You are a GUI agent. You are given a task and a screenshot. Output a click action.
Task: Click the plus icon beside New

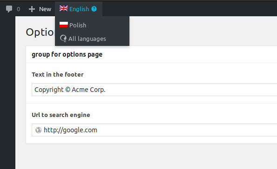tap(32, 9)
